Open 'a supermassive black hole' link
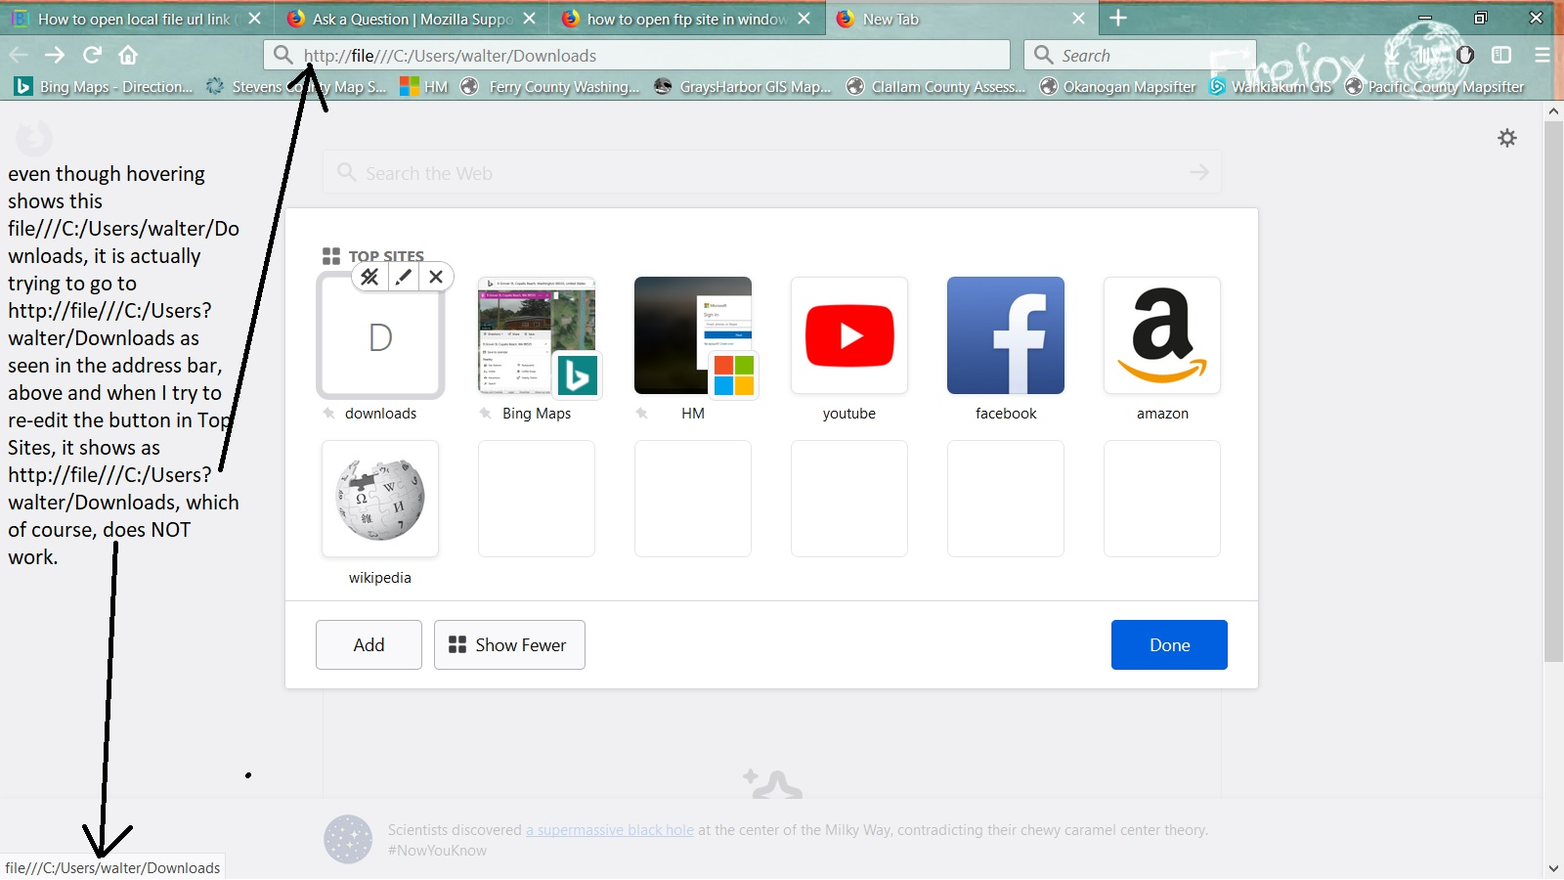Viewport: 1564px width, 880px height. (x=610, y=830)
